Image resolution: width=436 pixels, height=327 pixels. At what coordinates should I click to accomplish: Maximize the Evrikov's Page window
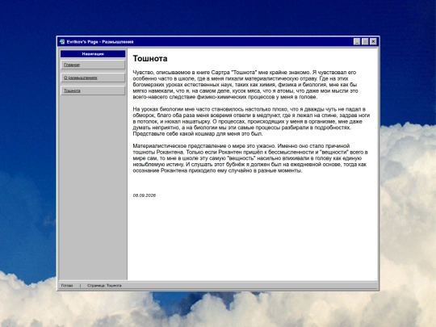[365, 42]
